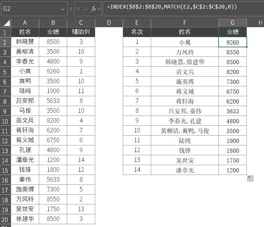Click value 8200 in column G
Image resolution: width=264 pixels, height=227 pixels.
pos(233,72)
